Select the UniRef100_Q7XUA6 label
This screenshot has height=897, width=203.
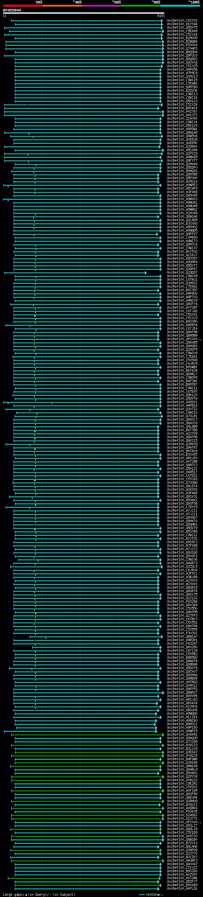coord(182,482)
